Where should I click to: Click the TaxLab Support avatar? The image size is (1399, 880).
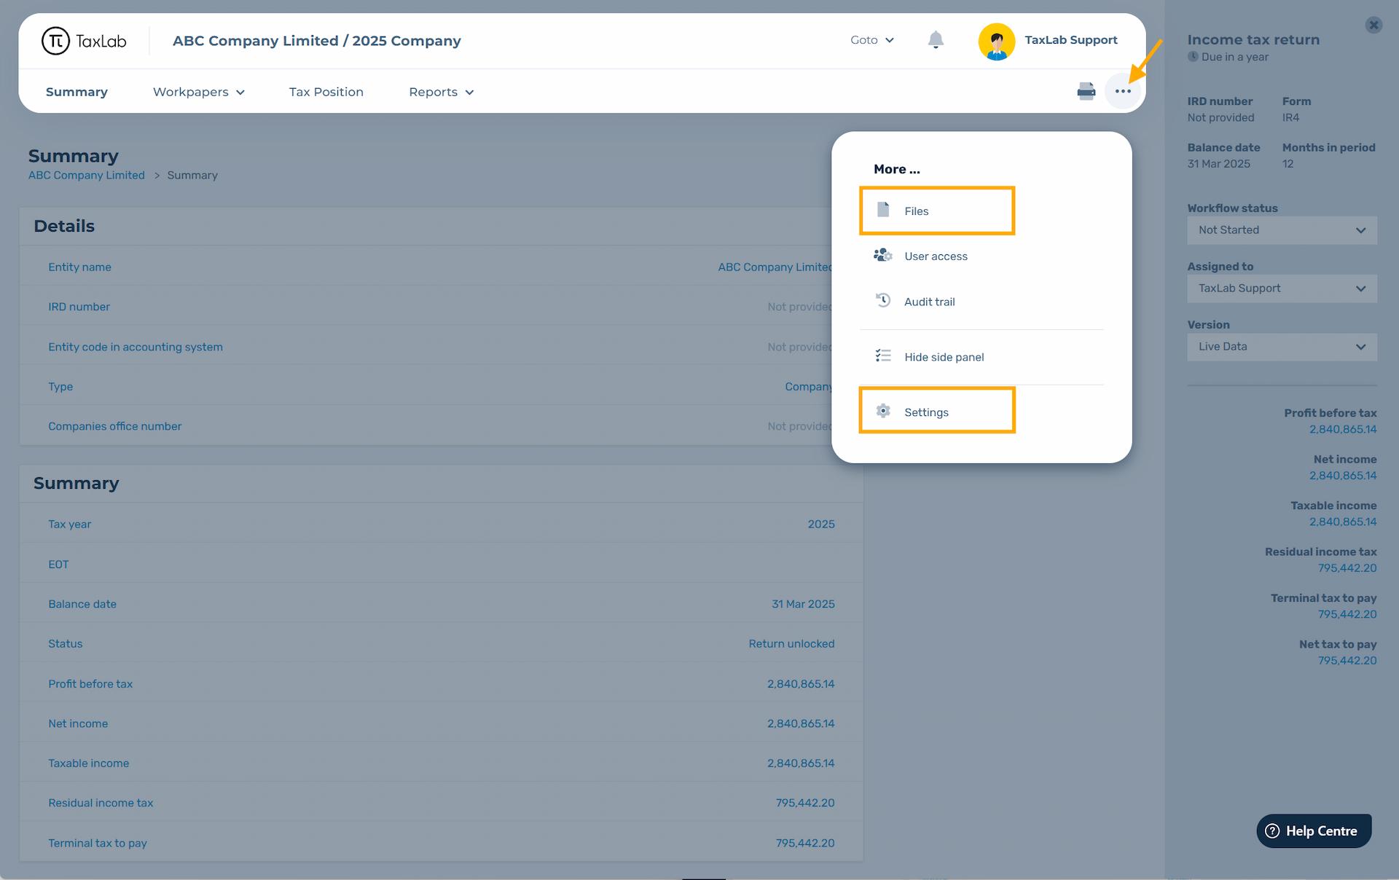pos(996,41)
